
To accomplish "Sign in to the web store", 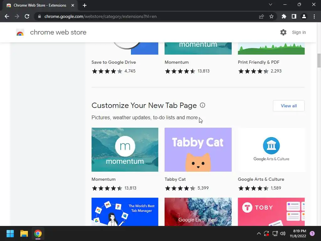I will [299, 32].
